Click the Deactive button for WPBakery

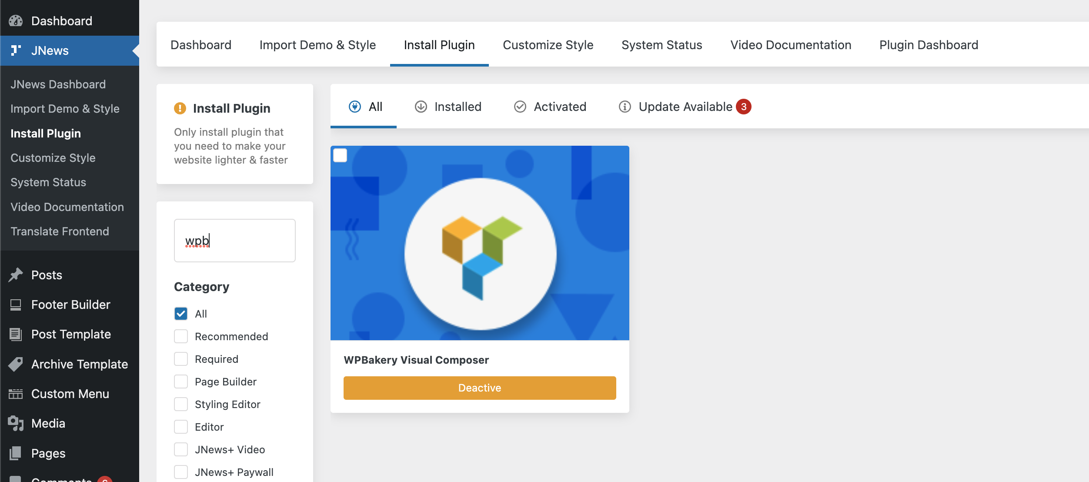tap(480, 388)
